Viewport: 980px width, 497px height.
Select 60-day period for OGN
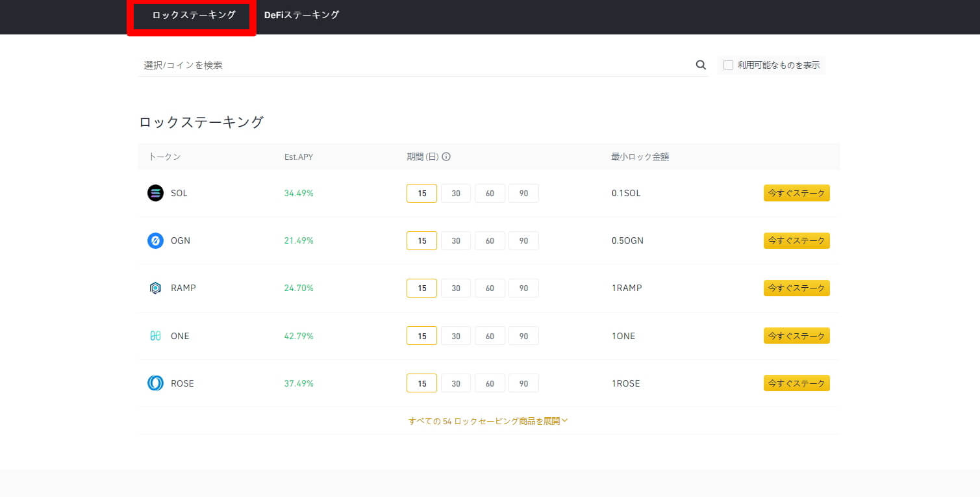(490, 241)
